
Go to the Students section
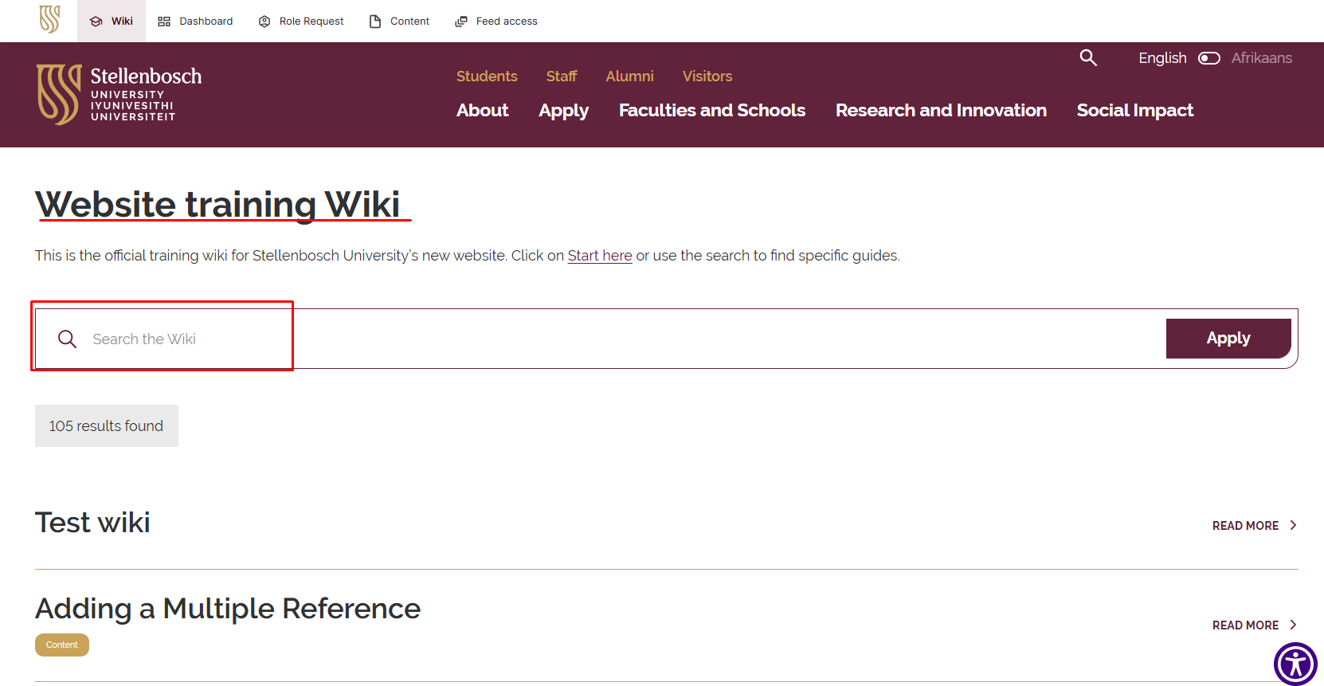(487, 76)
